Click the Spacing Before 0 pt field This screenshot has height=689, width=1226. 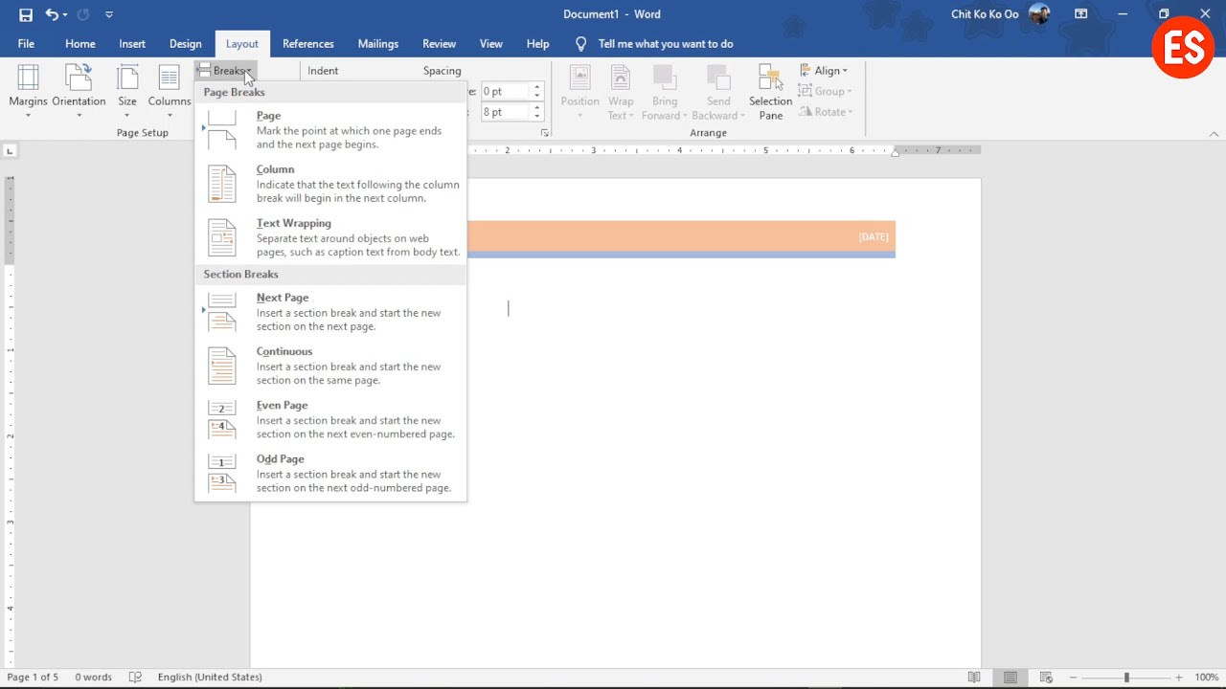click(x=505, y=91)
